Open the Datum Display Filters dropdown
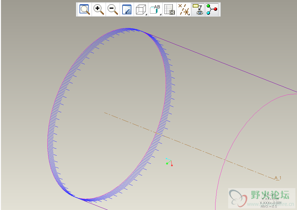The height and width of the screenshot is (210, 297). 184,9
